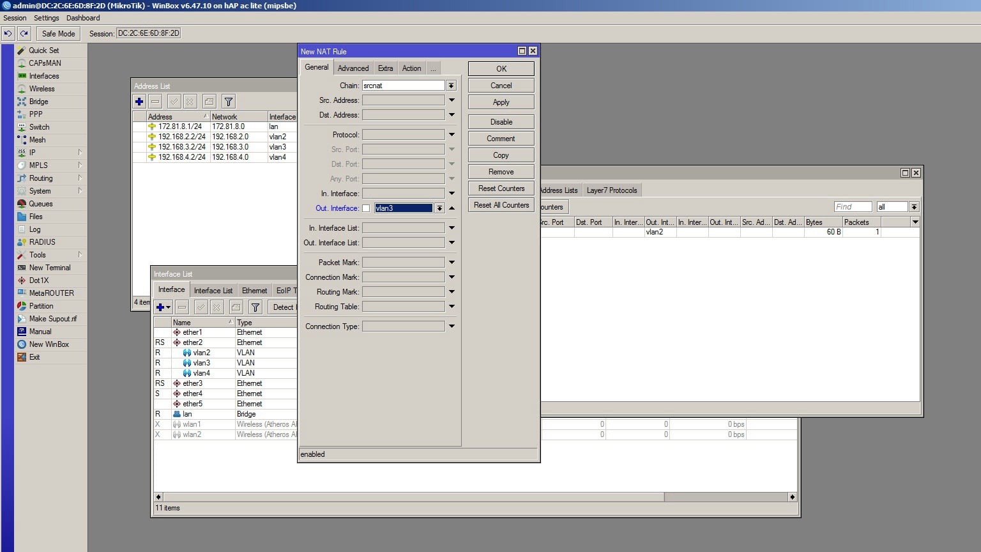Switch to the Action tab
Viewport: 981px width, 552px height.
click(411, 68)
